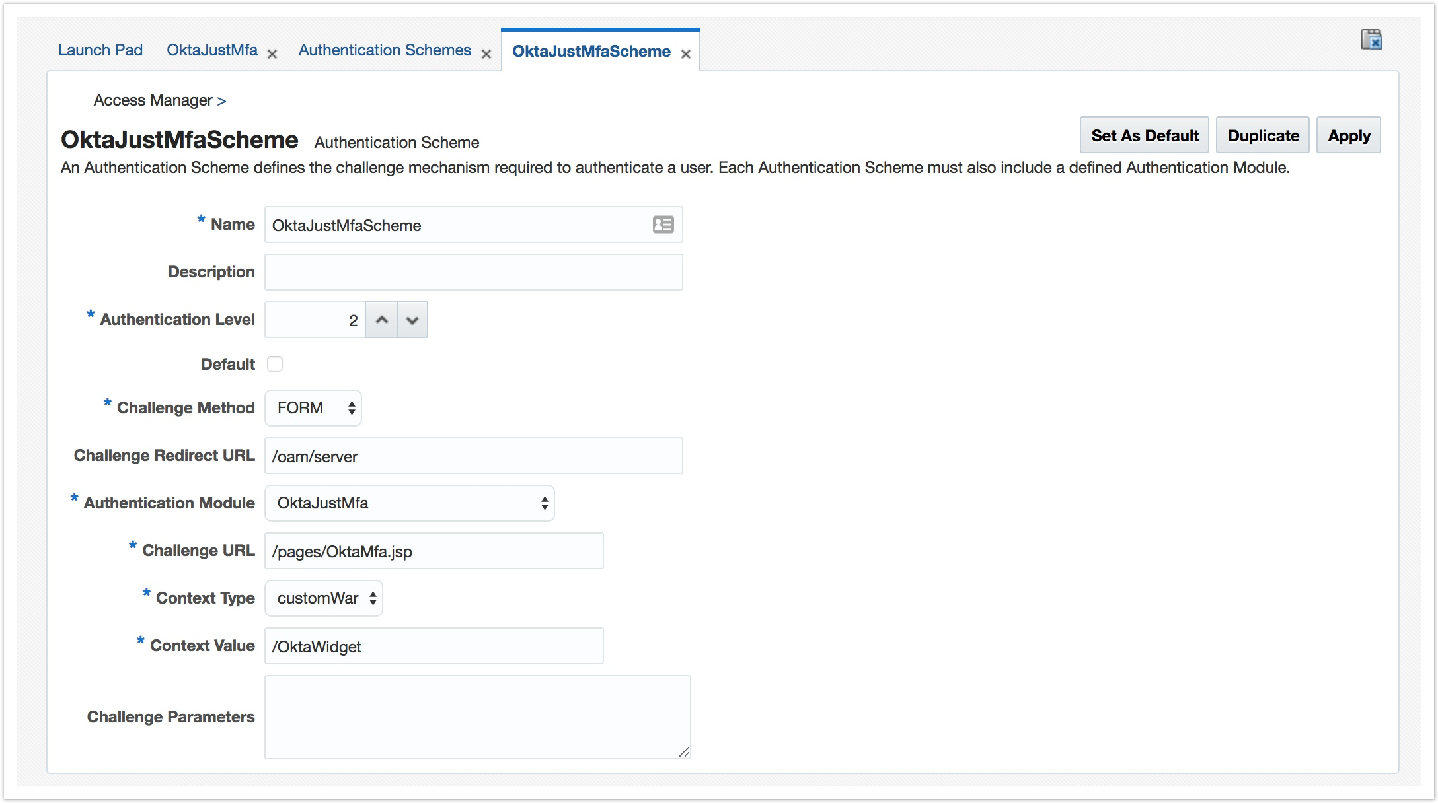Switch to the Authentication Schemes tab

(x=385, y=50)
